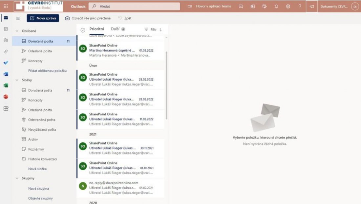The width and height of the screenshot is (361, 204).
Task: Open the Historie konverzací folder
Action: coord(44,159)
